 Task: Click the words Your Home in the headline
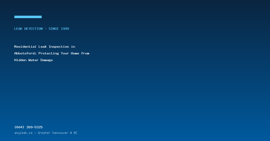tap(70, 53)
